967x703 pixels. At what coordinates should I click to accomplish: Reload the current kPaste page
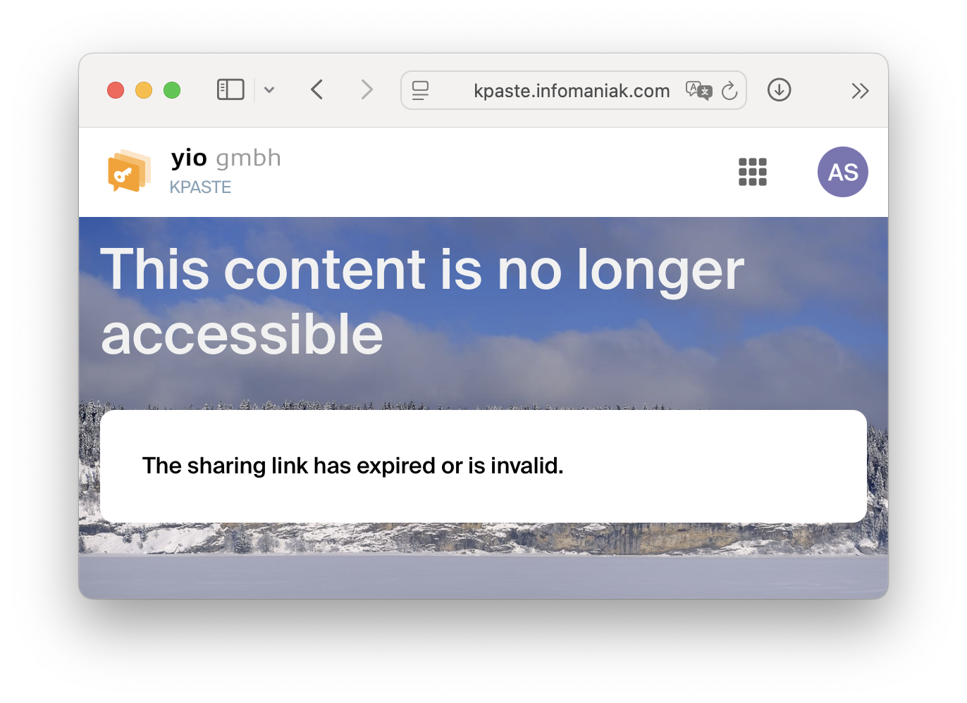(729, 90)
